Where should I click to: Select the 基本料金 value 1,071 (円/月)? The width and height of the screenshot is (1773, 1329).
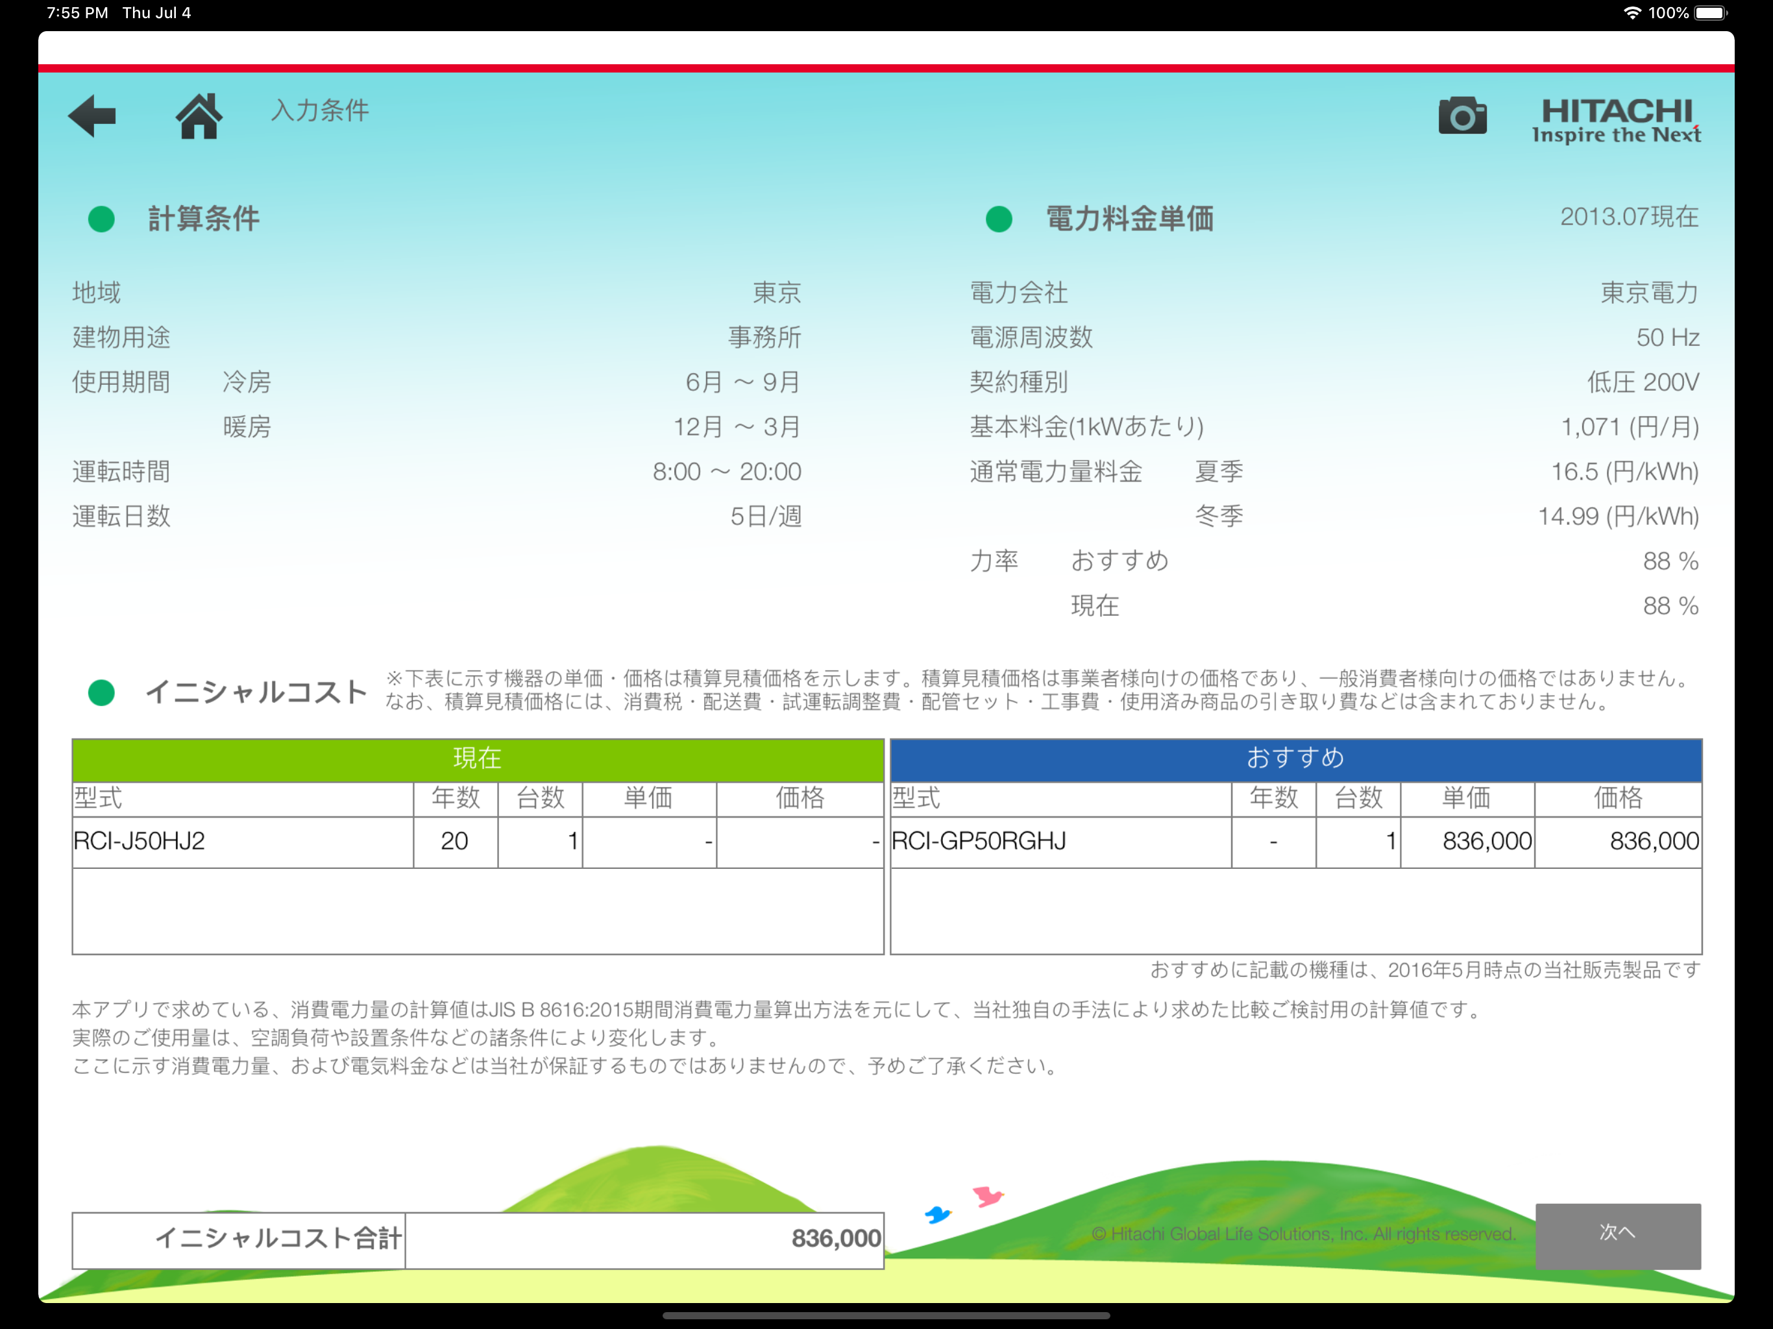(1630, 427)
